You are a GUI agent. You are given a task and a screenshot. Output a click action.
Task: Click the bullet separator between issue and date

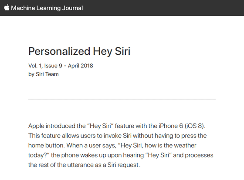click(65, 66)
